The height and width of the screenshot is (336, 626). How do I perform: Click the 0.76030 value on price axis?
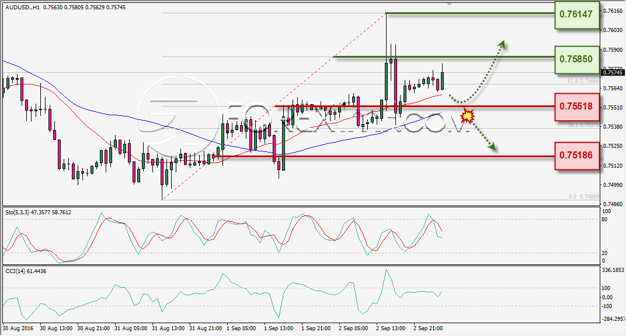[x=613, y=30]
